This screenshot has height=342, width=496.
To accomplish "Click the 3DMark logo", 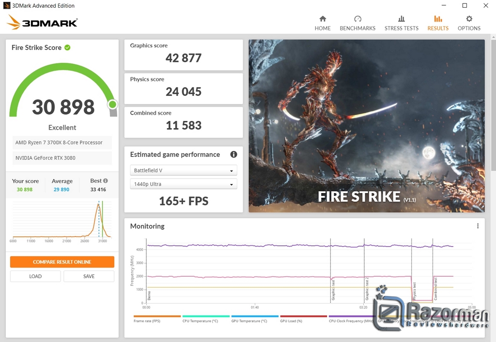I will coord(42,22).
